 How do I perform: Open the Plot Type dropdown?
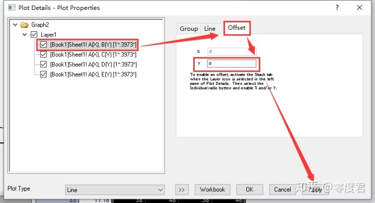[115, 190]
